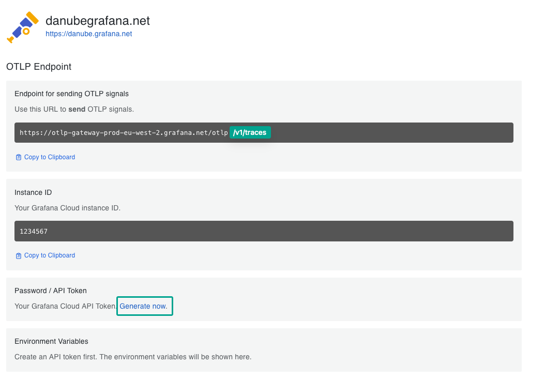
Task: Select the OTLP endpoint URL field
Action: click(x=264, y=132)
